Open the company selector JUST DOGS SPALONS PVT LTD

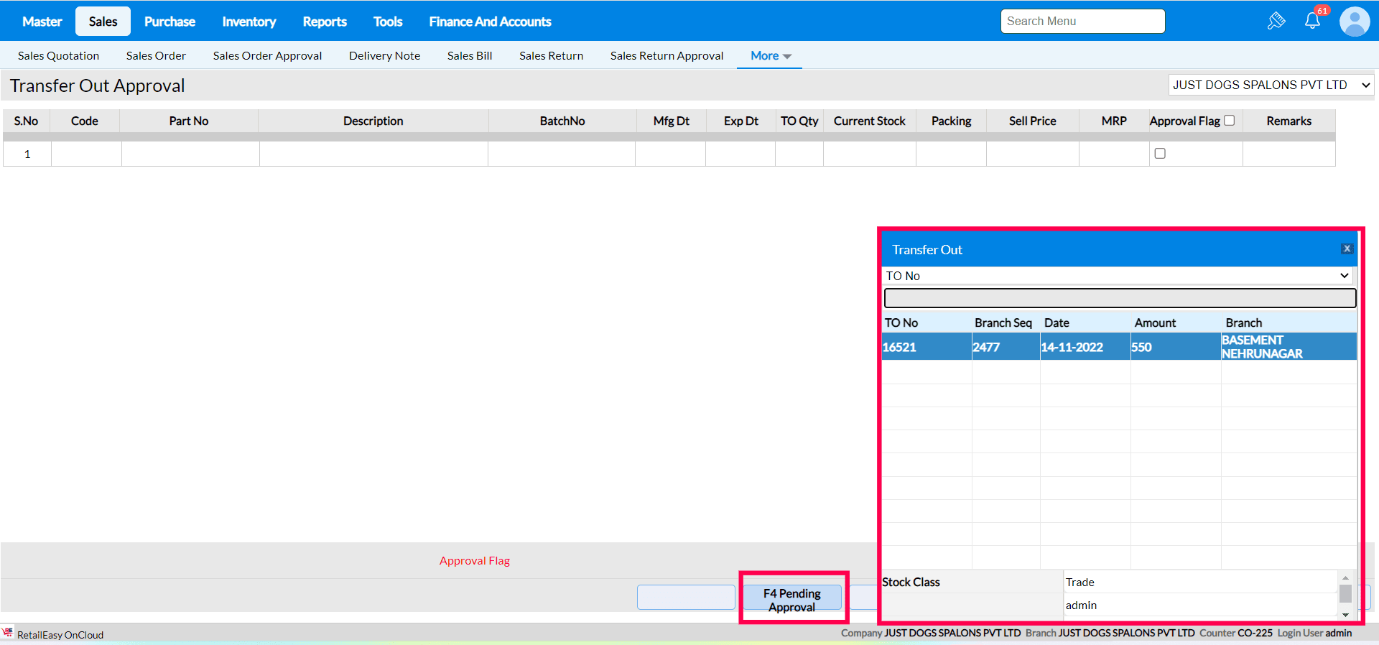1271,85
